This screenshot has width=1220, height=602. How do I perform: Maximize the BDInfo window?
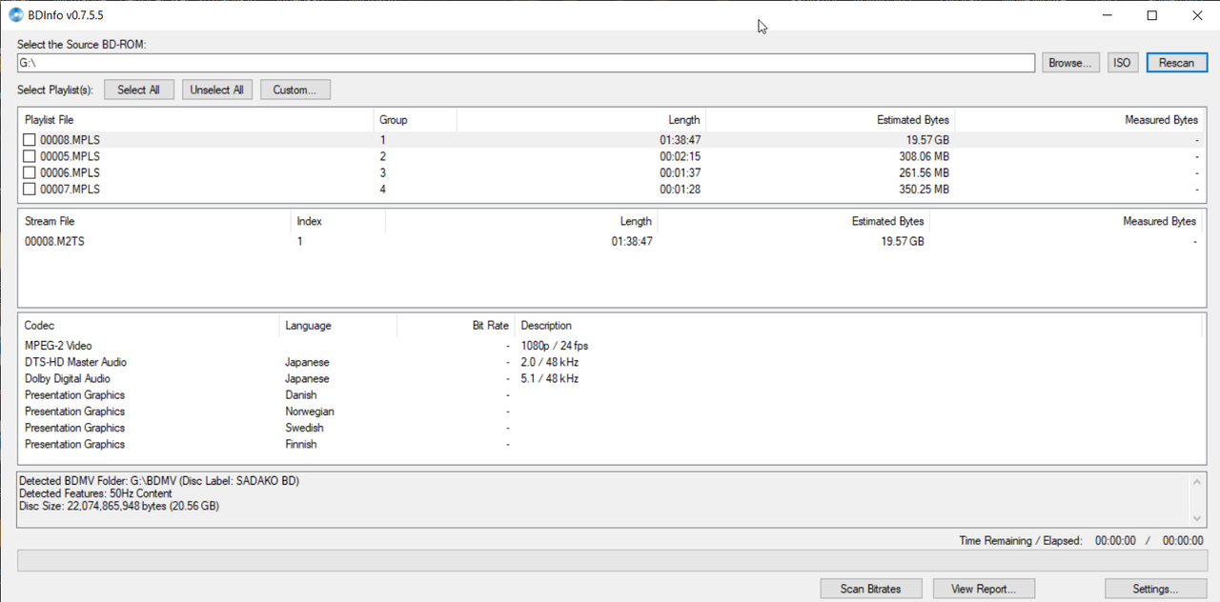[1152, 15]
